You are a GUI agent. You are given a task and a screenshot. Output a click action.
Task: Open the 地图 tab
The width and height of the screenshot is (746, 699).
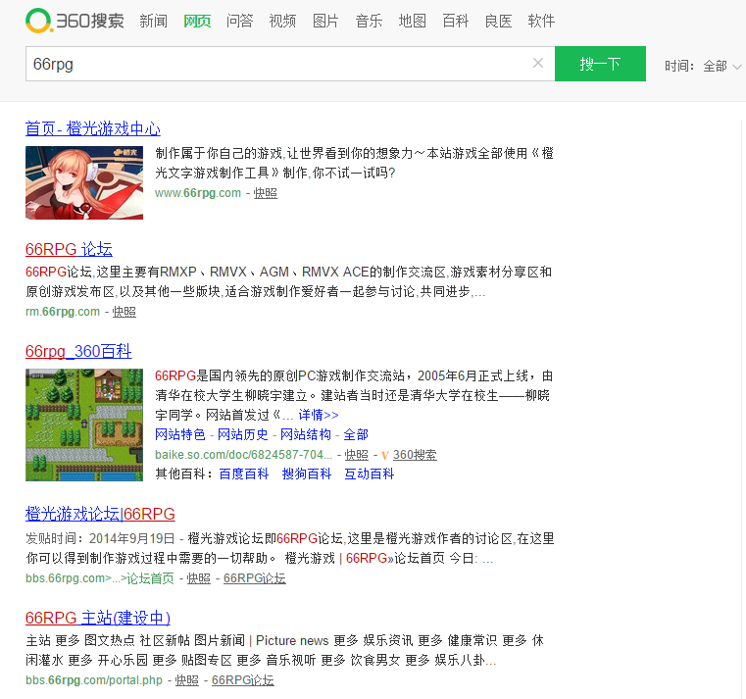click(412, 21)
